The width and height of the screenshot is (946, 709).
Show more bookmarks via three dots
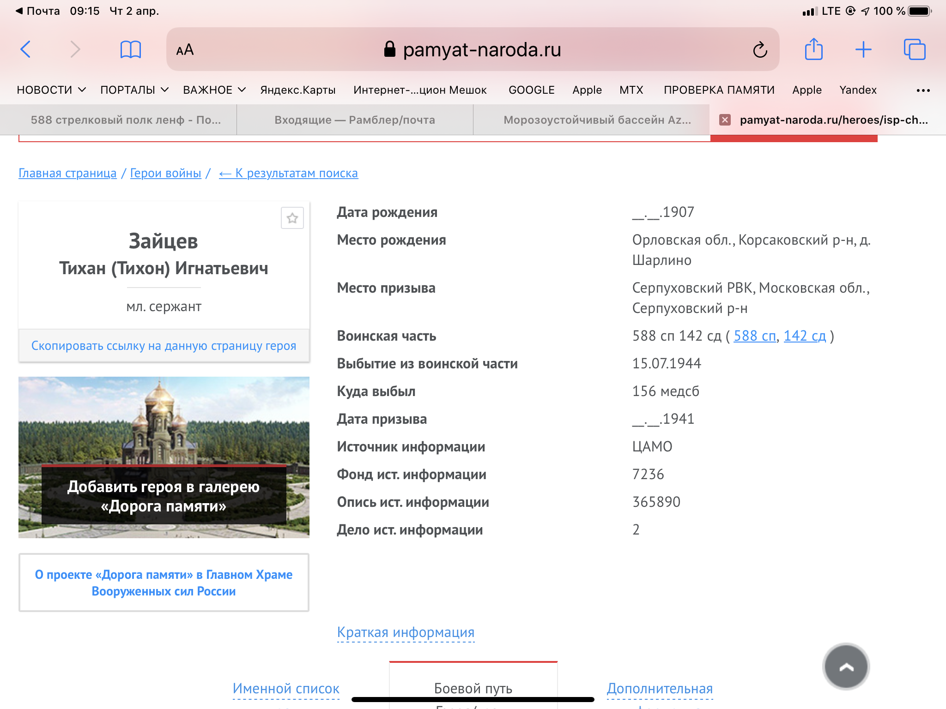tap(923, 90)
